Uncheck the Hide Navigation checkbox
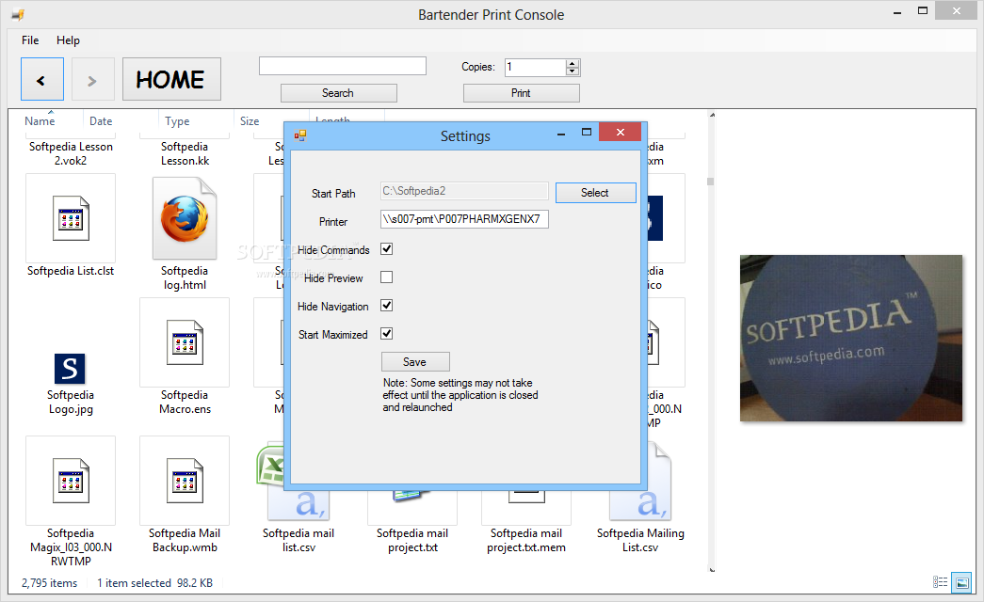984x602 pixels. pyautogui.click(x=387, y=306)
